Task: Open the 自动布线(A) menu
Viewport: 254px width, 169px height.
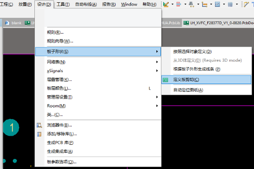Action: (x=86, y=5)
